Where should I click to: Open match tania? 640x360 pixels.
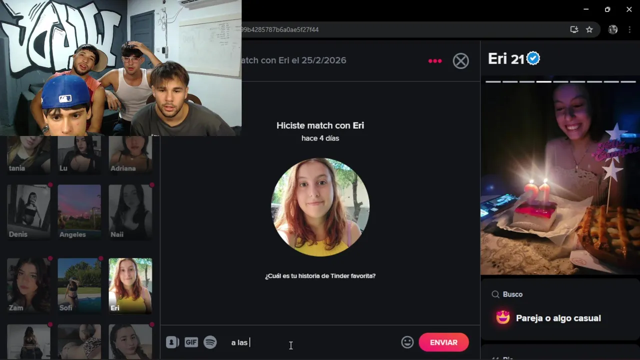pyautogui.click(x=28, y=154)
